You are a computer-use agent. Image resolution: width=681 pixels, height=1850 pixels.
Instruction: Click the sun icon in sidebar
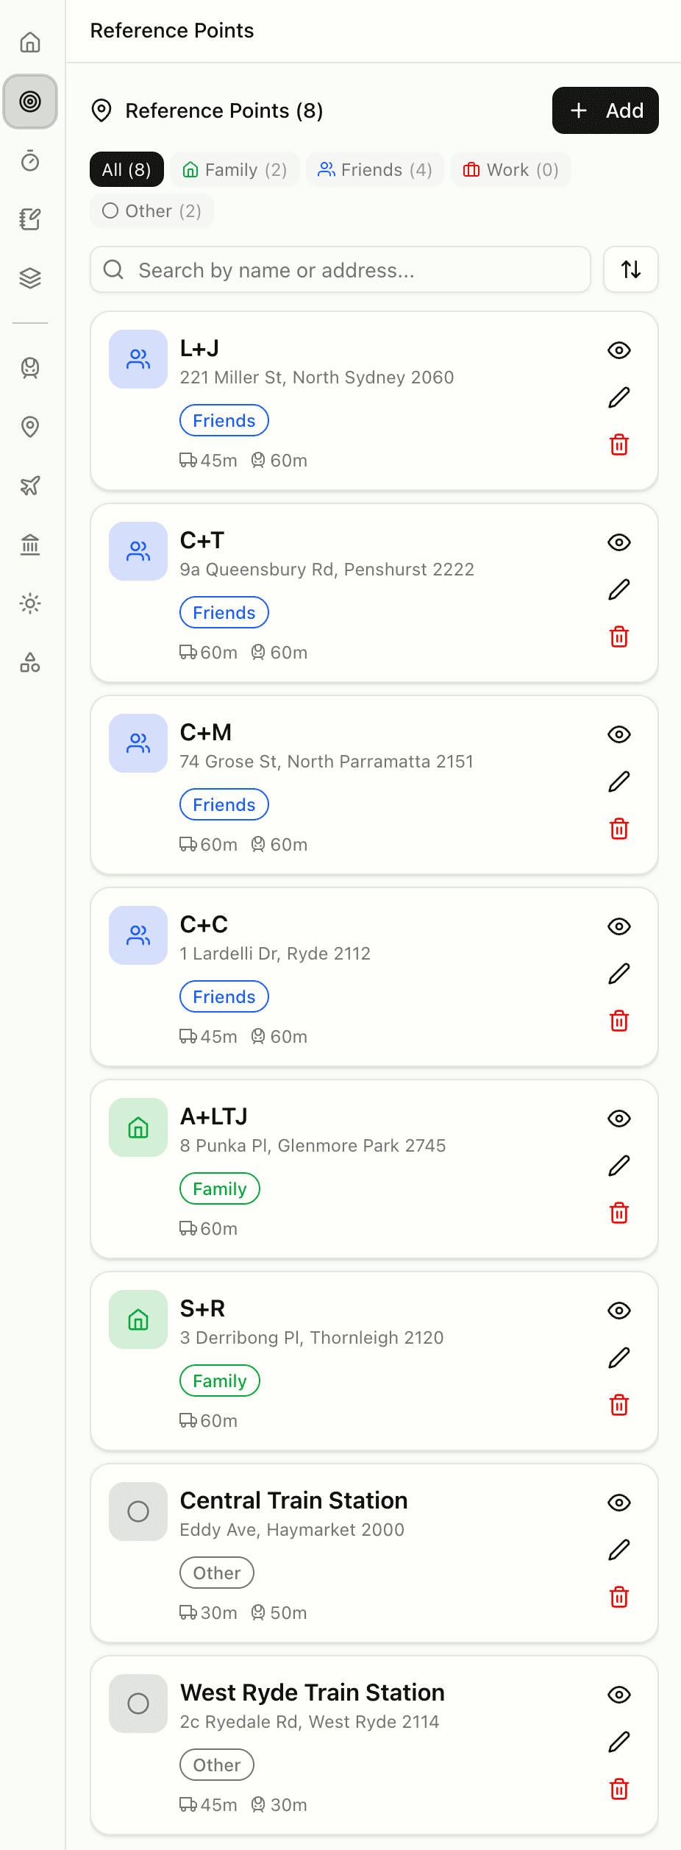click(x=30, y=604)
